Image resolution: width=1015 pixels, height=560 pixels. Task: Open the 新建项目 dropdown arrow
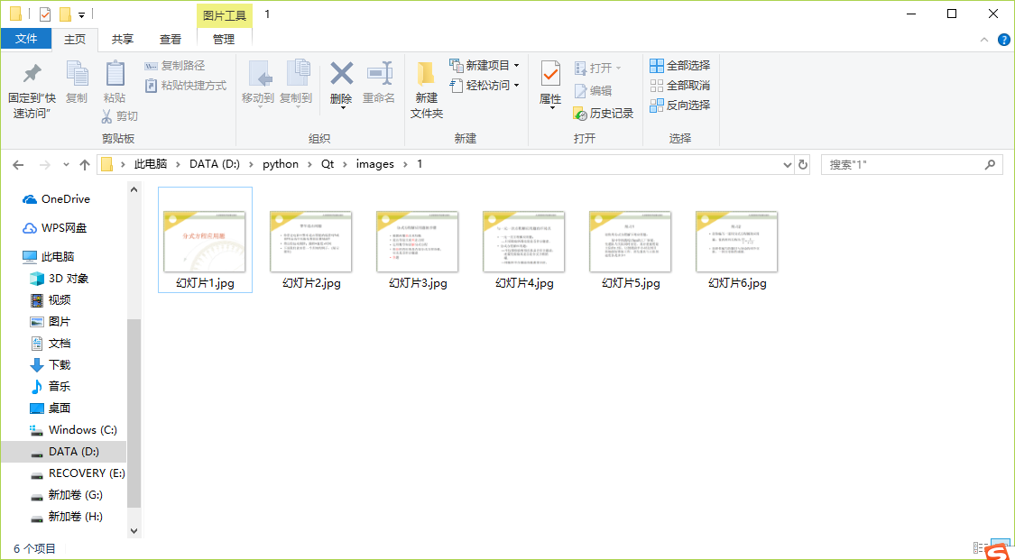pyautogui.click(x=517, y=65)
